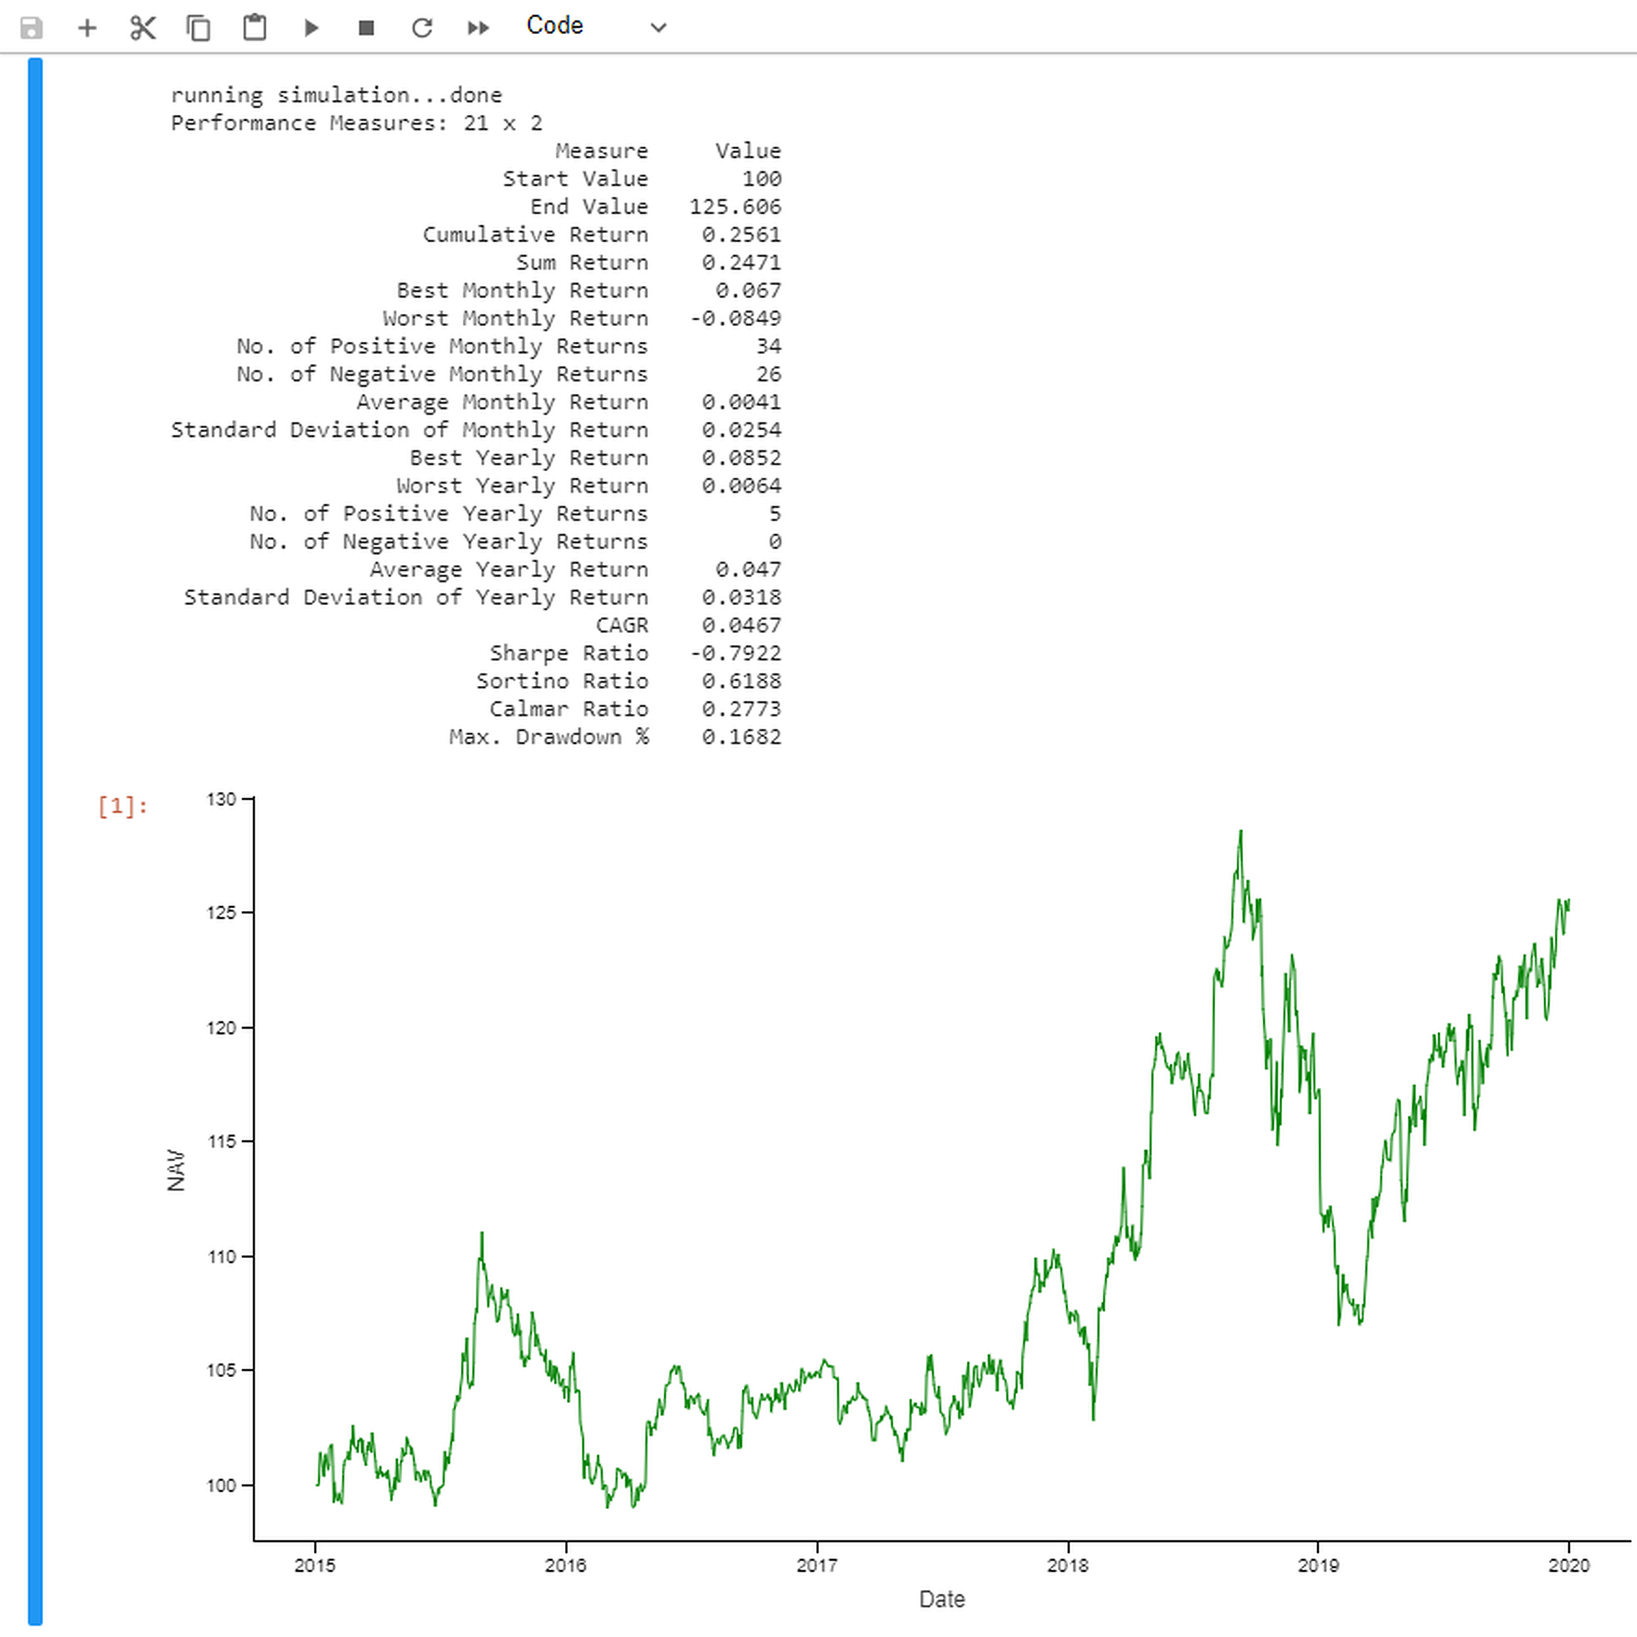Interrupt the kernel with the stop icon

pos(366,28)
